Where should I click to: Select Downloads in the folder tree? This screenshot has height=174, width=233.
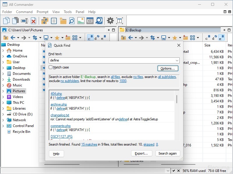[x=21, y=79]
